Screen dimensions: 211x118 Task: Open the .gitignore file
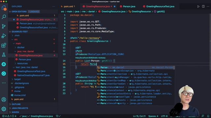click(x=19, y=87)
